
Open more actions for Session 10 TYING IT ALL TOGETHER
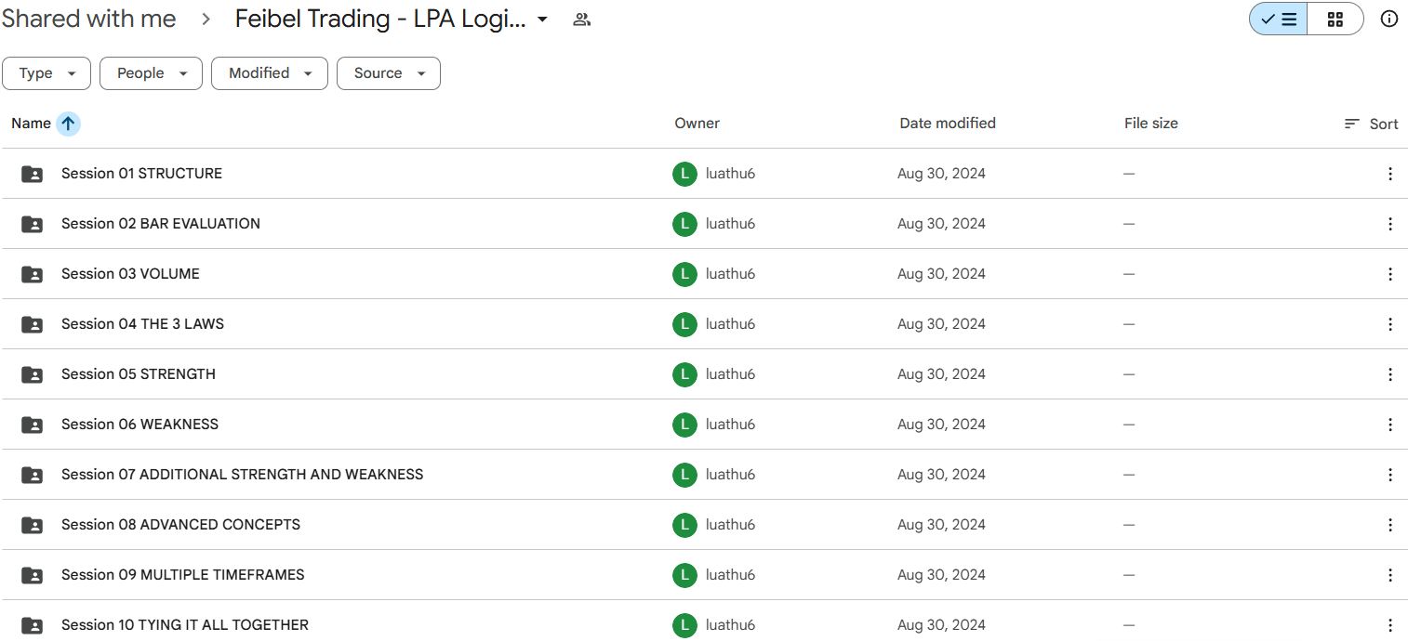pos(1389,625)
